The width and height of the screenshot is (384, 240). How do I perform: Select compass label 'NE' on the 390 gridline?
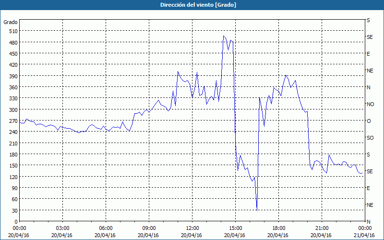coord(370,71)
